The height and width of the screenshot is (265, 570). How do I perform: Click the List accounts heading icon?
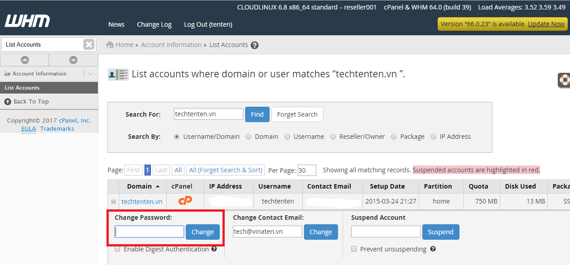point(118,75)
